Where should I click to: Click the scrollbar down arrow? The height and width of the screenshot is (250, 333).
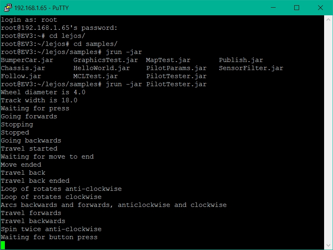point(328,245)
